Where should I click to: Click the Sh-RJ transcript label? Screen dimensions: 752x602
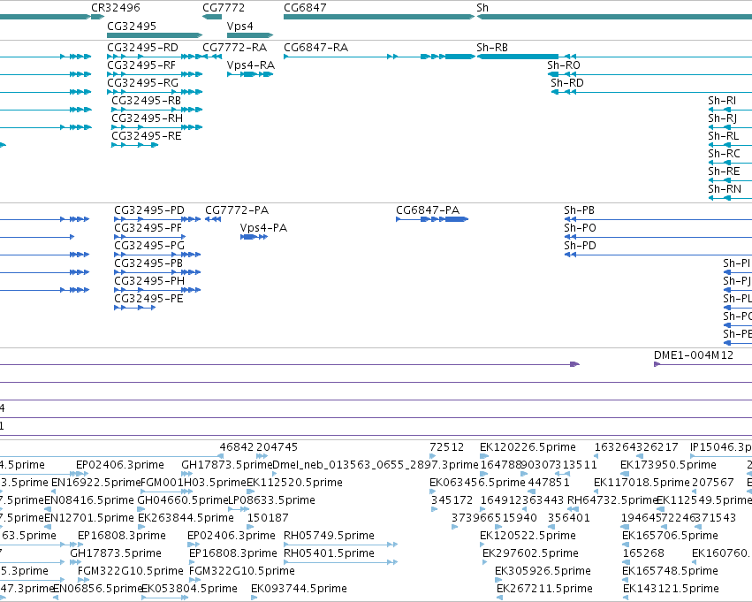[722, 118]
